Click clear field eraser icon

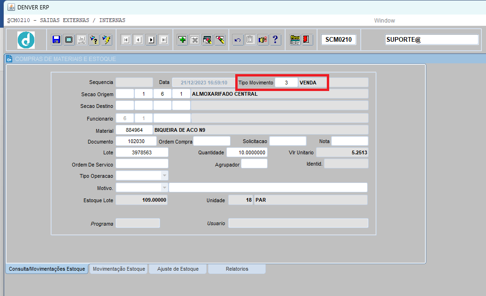[x=220, y=39]
